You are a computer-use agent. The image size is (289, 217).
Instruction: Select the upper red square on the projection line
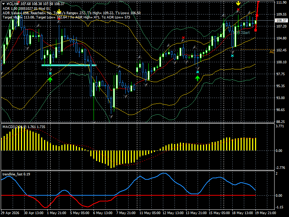[257, 15]
